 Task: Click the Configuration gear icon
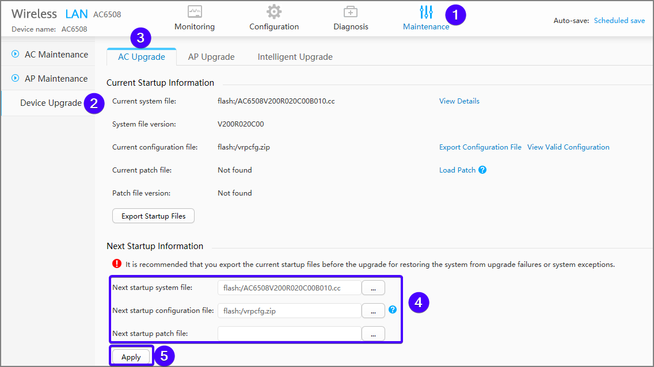tap(274, 12)
